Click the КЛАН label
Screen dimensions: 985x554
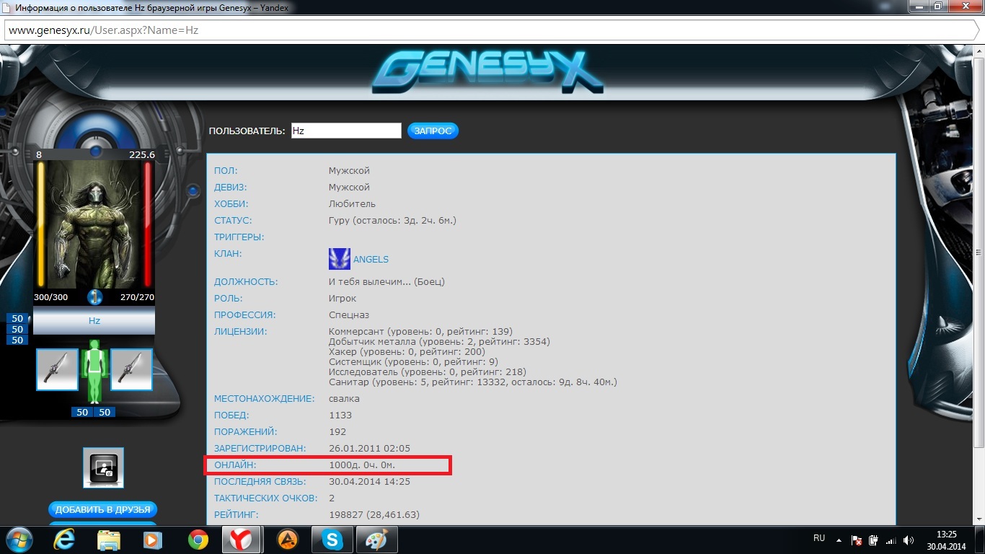click(228, 254)
